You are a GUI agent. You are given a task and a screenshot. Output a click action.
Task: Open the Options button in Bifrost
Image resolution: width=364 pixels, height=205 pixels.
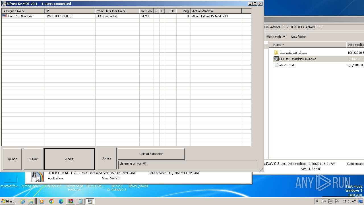(x=12, y=159)
